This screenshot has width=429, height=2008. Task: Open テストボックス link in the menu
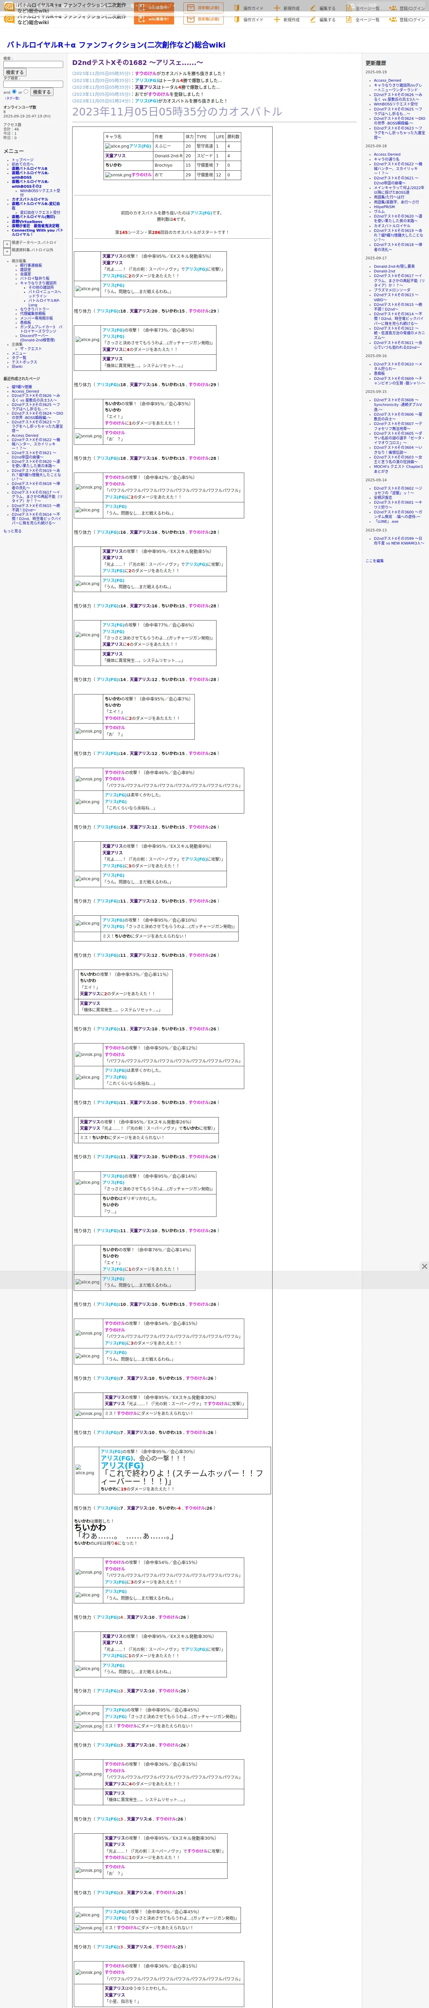coord(24,362)
